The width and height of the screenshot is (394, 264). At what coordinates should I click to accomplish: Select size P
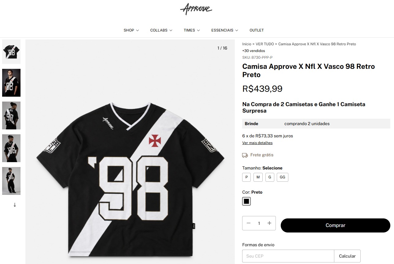246,177
